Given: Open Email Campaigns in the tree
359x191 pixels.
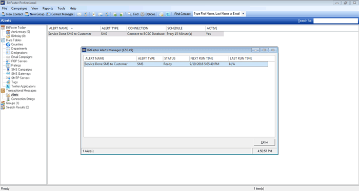Looking at the screenshot, I should point(19,57).
